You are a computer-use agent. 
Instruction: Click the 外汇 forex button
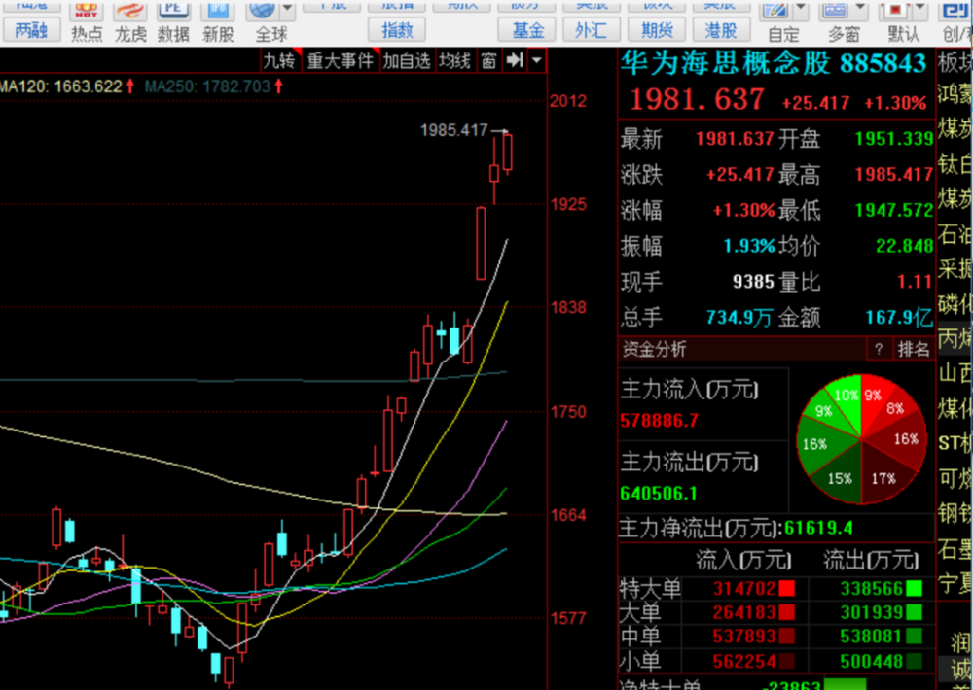click(592, 30)
